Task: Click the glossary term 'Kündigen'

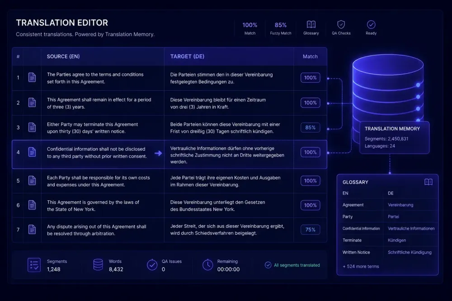Action: pyautogui.click(x=397, y=240)
